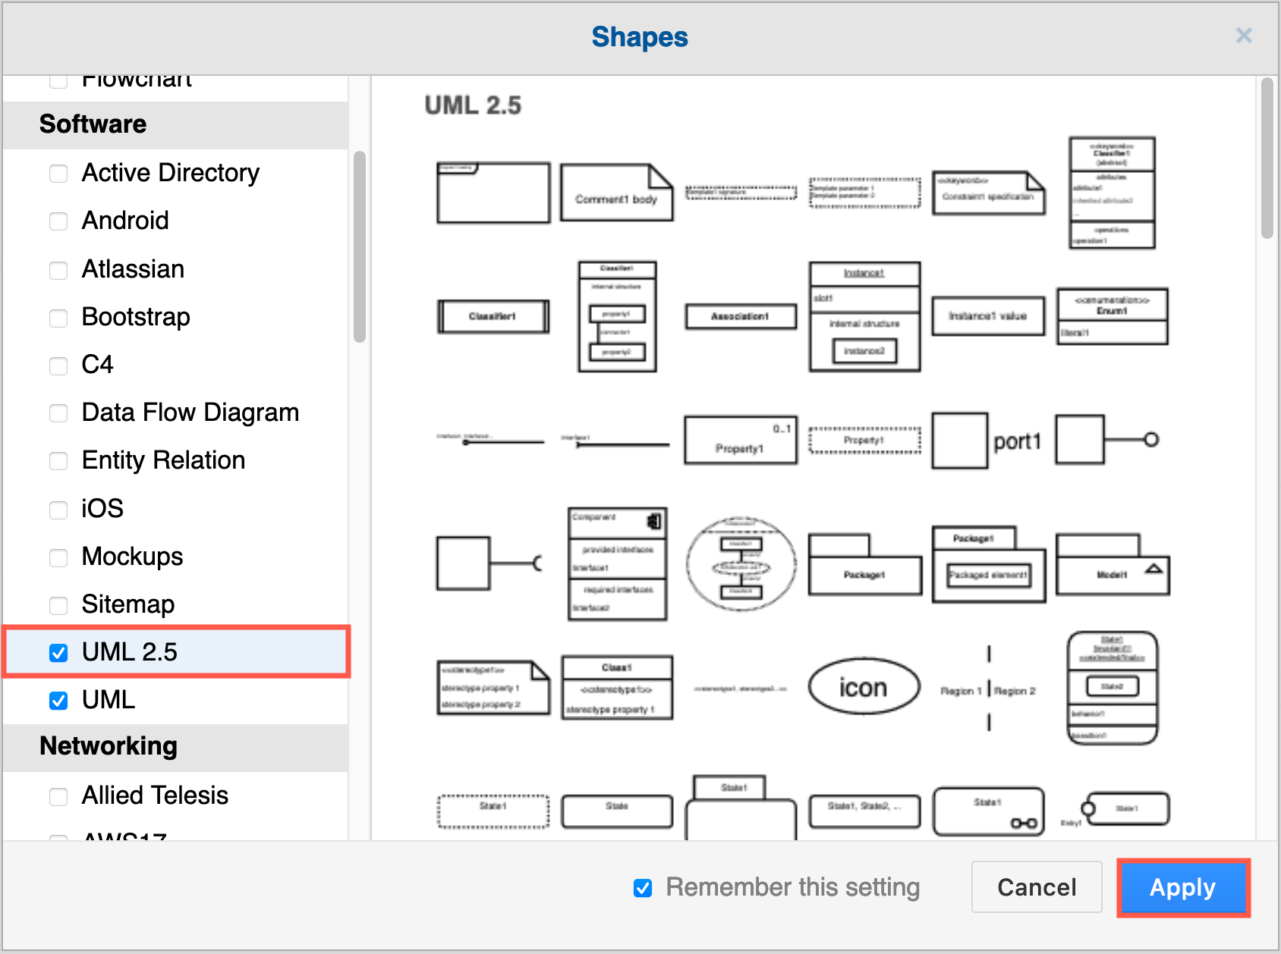Select the Association1 shape

coord(740,316)
